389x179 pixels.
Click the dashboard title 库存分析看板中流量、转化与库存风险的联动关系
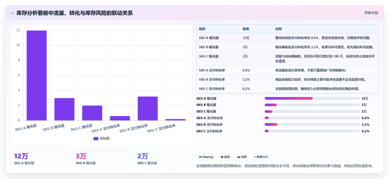click(x=75, y=13)
